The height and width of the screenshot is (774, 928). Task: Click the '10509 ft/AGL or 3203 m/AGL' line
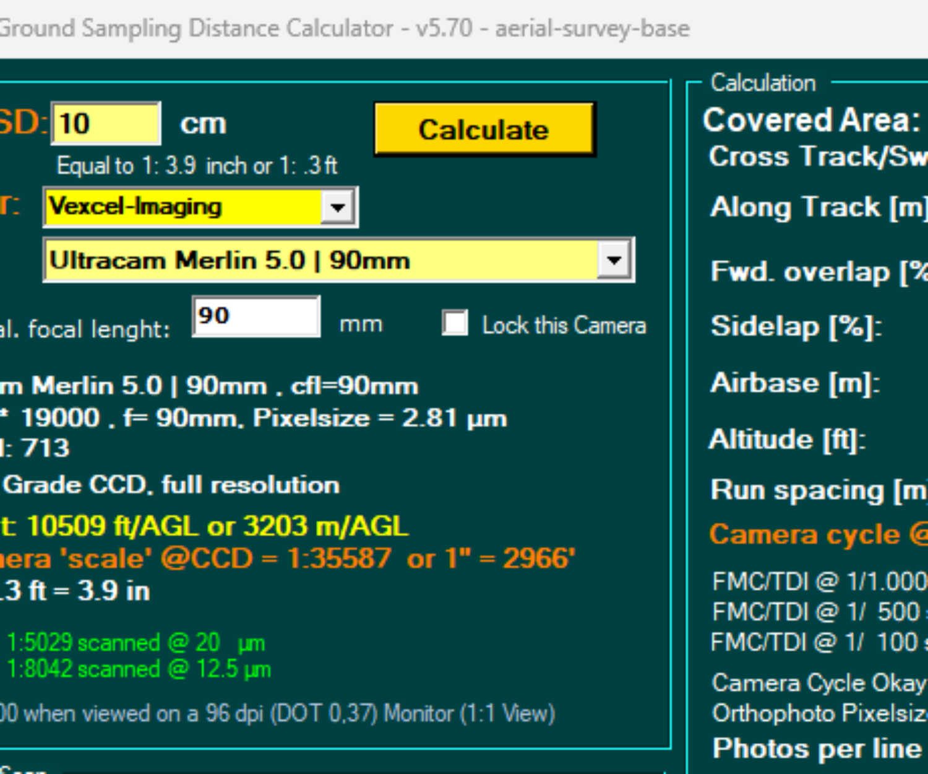pyautogui.click(x=217, y=526)
